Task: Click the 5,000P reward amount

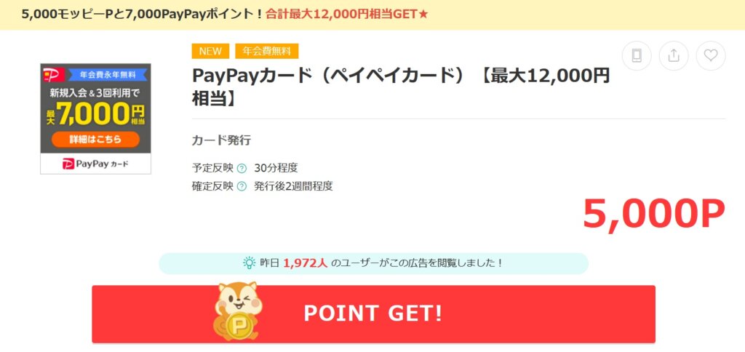Action: (x=654, y=215)
